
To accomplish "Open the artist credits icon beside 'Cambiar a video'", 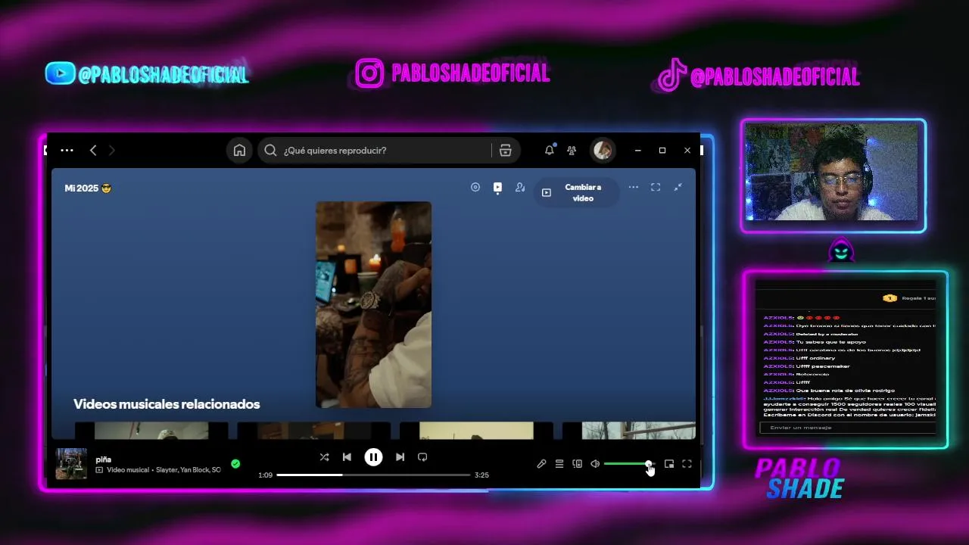I will coord(520,187).
